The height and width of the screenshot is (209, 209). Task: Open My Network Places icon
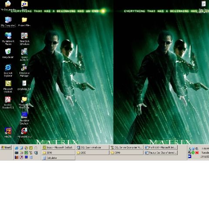8,39
